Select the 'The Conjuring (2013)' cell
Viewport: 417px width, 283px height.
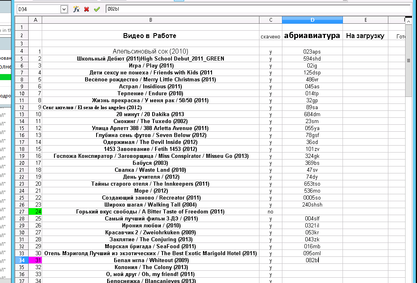coord(151,239)
